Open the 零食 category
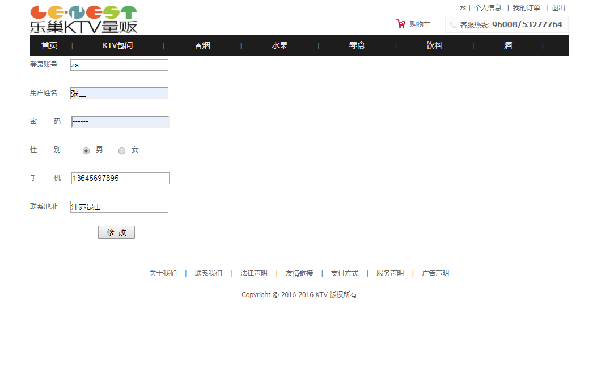Image resolution: width=597 pixels, height=368 pixels. tap(357, 45)
